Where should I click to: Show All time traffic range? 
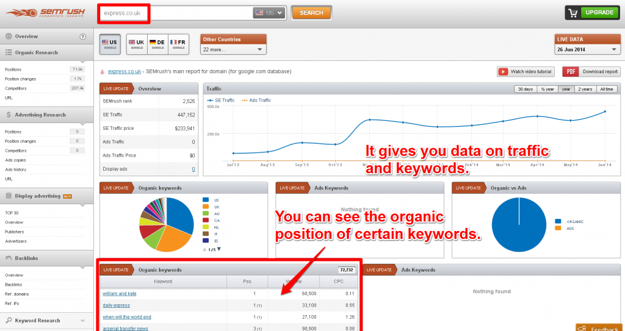(x=607, y=89)
